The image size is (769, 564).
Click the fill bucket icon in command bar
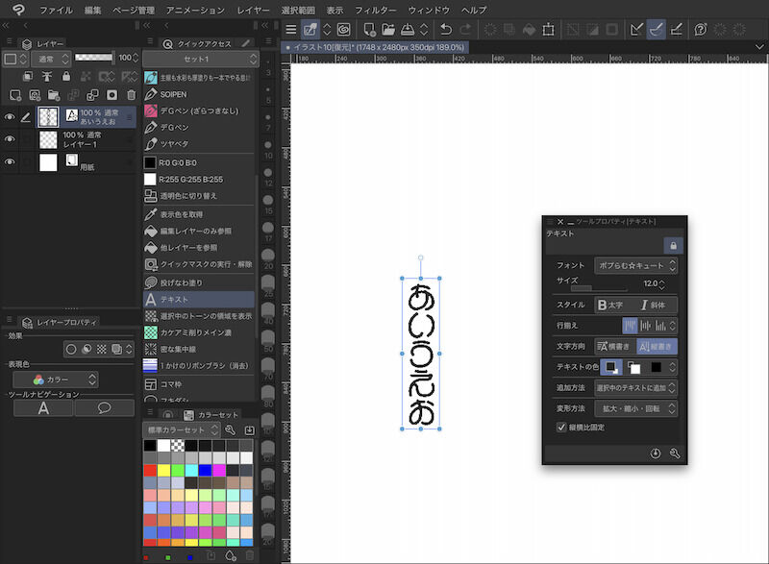coord(530,30)
